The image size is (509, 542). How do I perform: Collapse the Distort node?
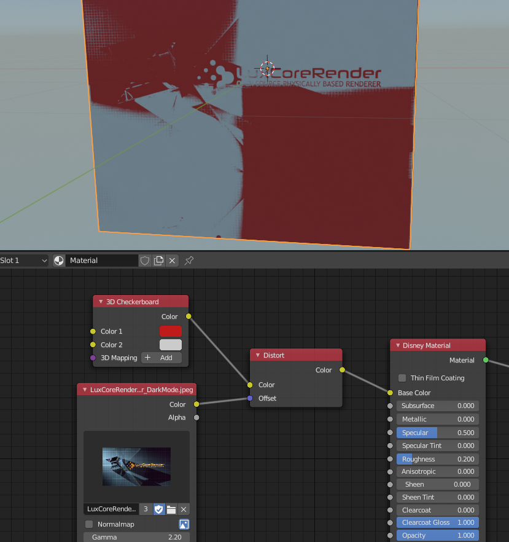(x=258, y=355)
